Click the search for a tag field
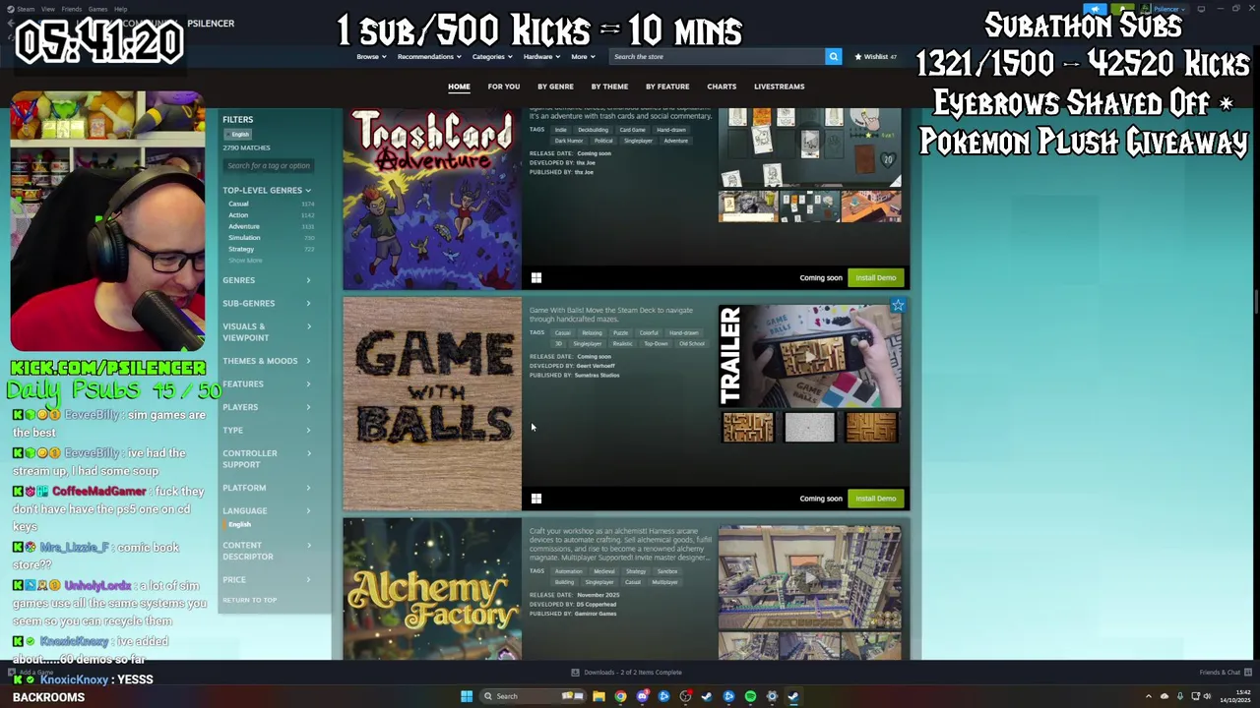The height and width of the screenshot is (708, 1260). click(x=269, y=165)
